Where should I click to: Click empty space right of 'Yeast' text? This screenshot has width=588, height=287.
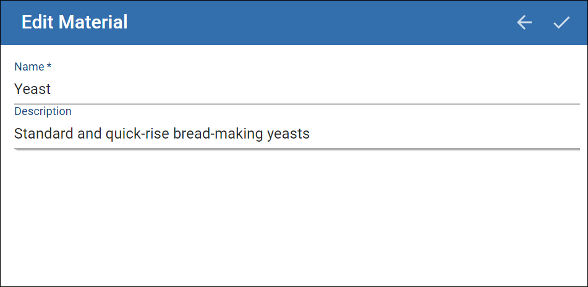(315, 89)
